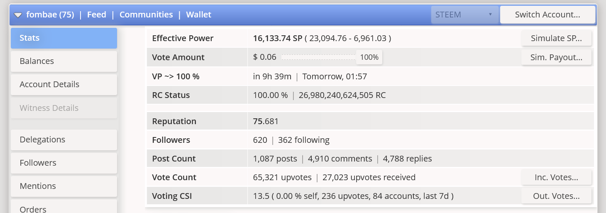The height and width of the screenshot is (213, 606).
Task: View the Mentions tab
Action: click(x=64, y=186)
